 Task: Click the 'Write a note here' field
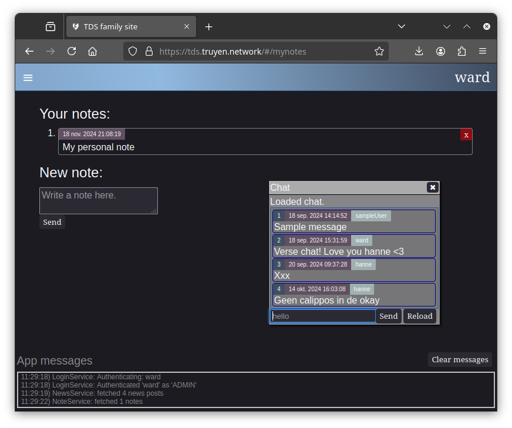(98, 201)
